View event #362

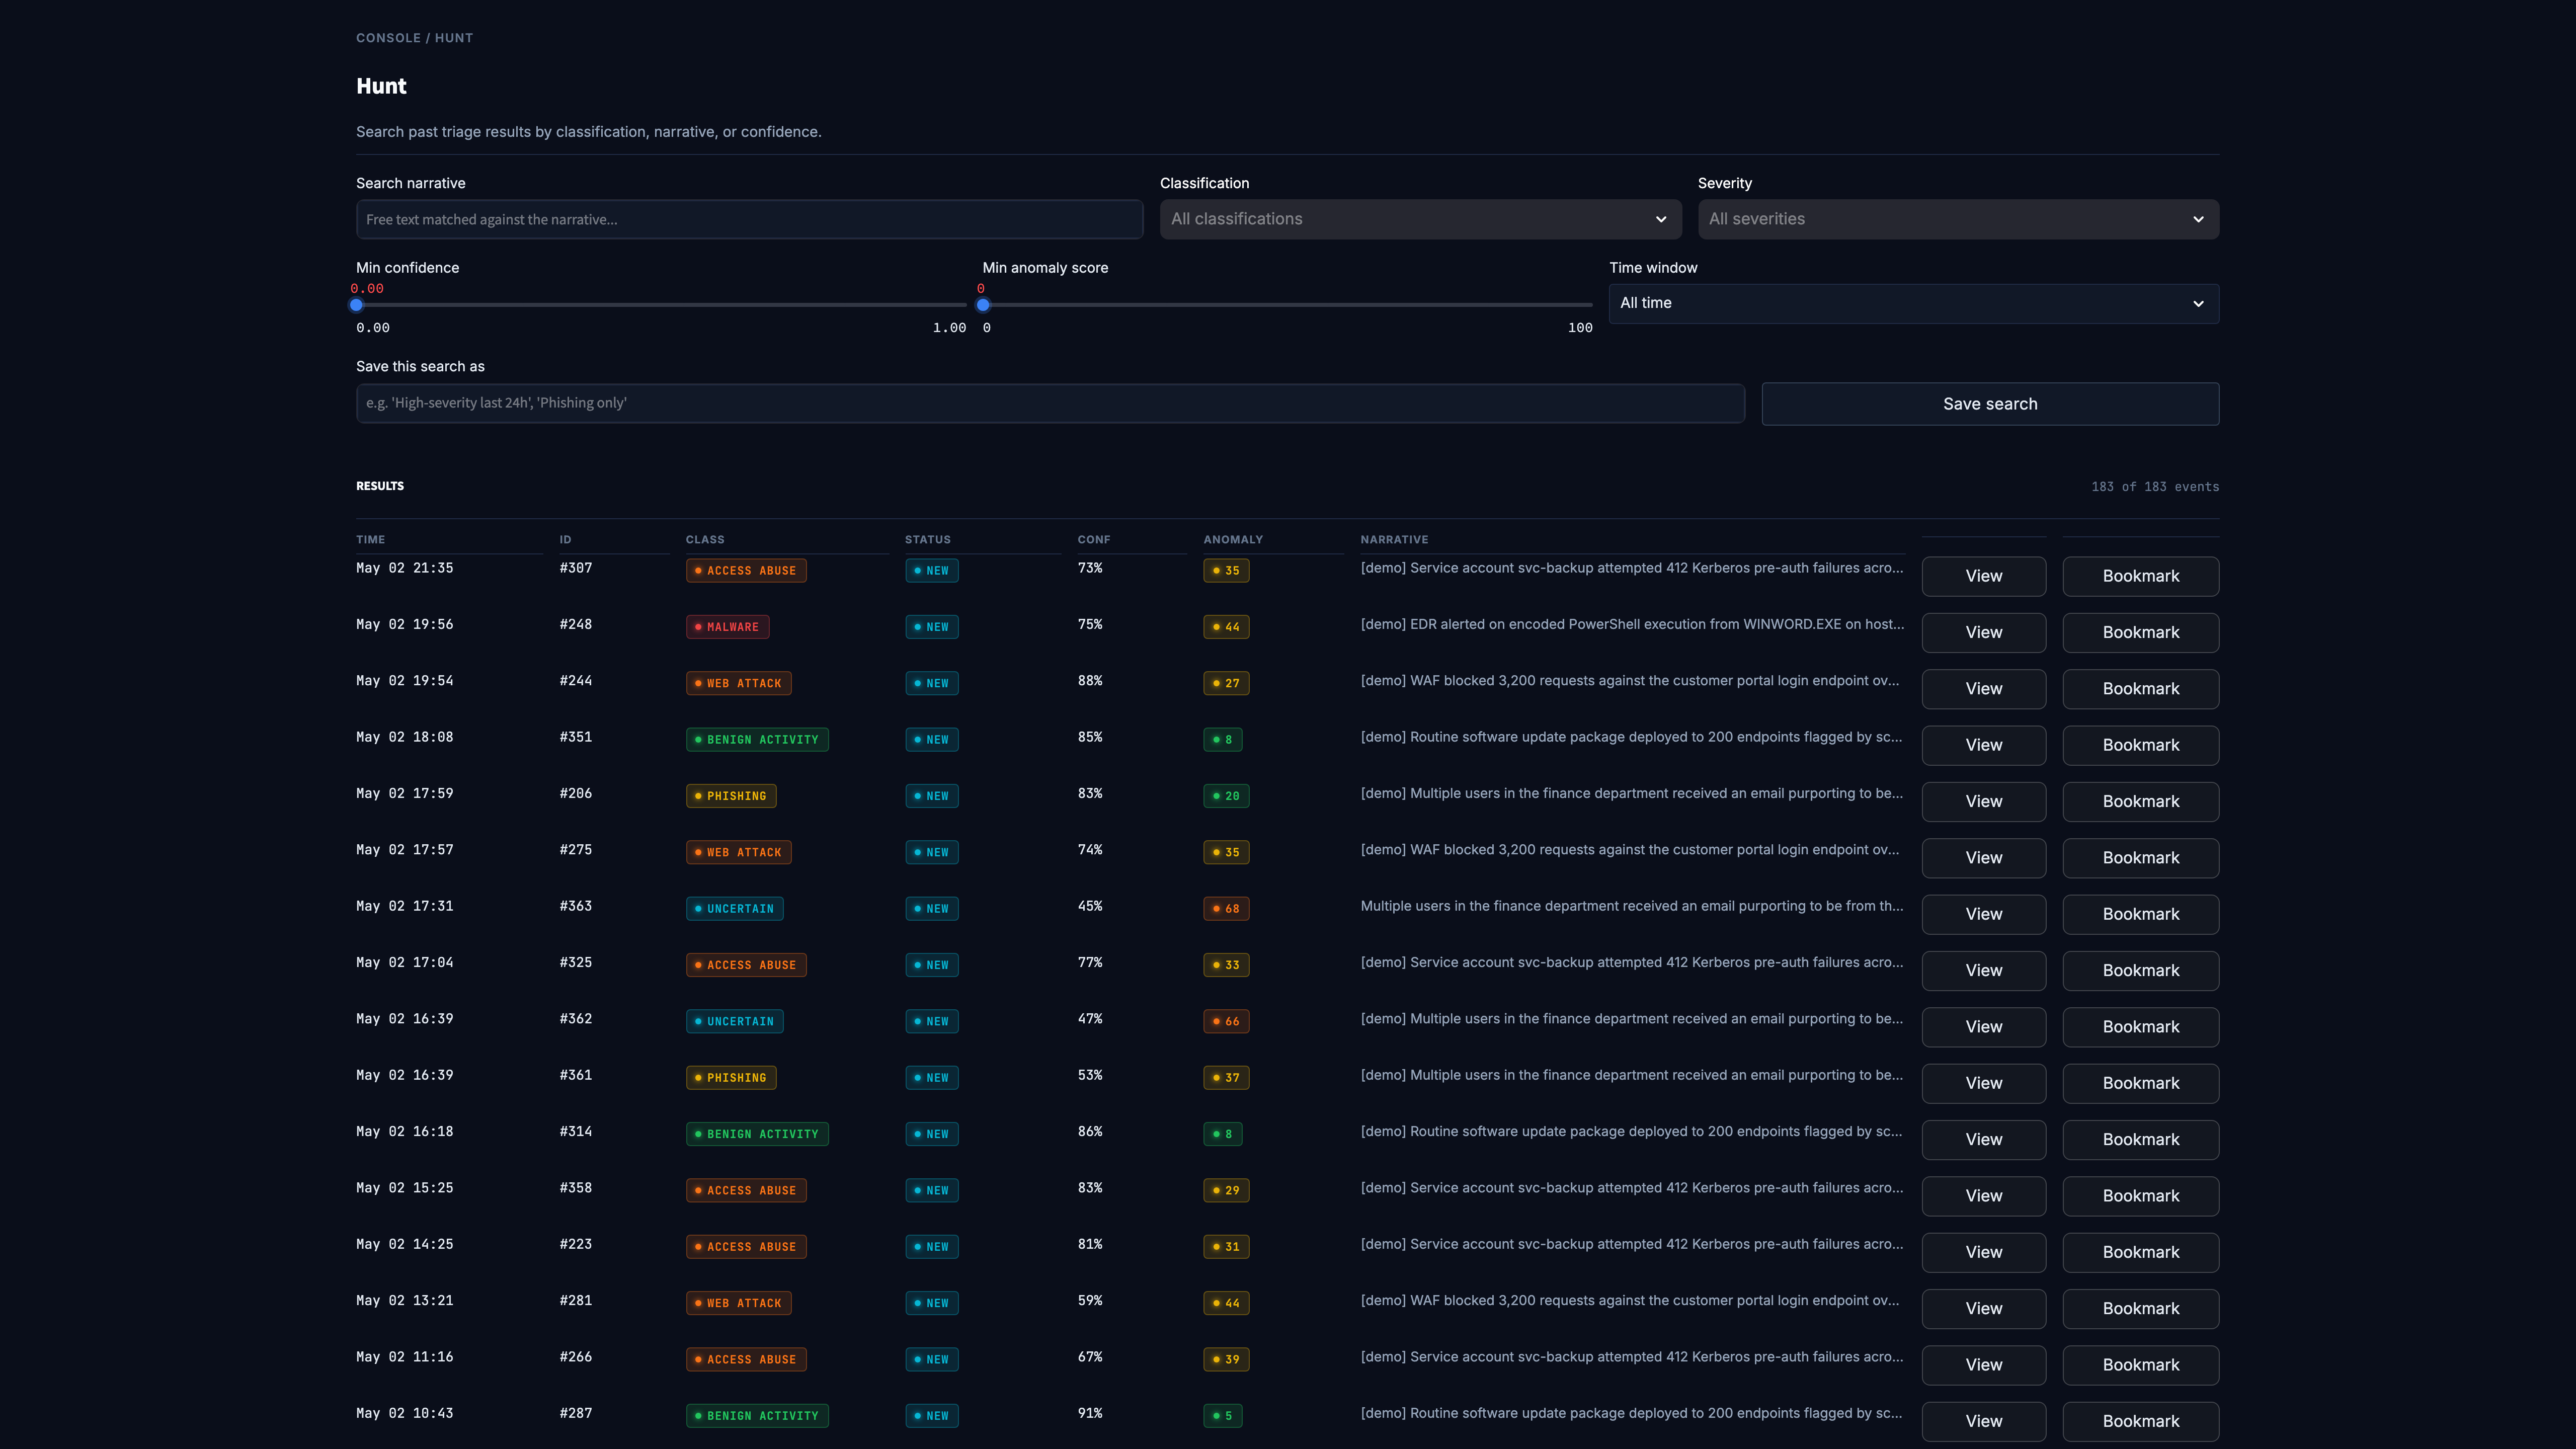click(1984, 1027)
